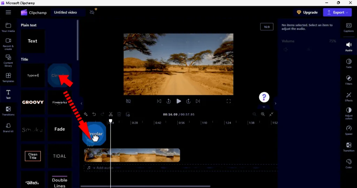
Task: Click the magic auto-compose timeline icon
Action: point(86,114)
